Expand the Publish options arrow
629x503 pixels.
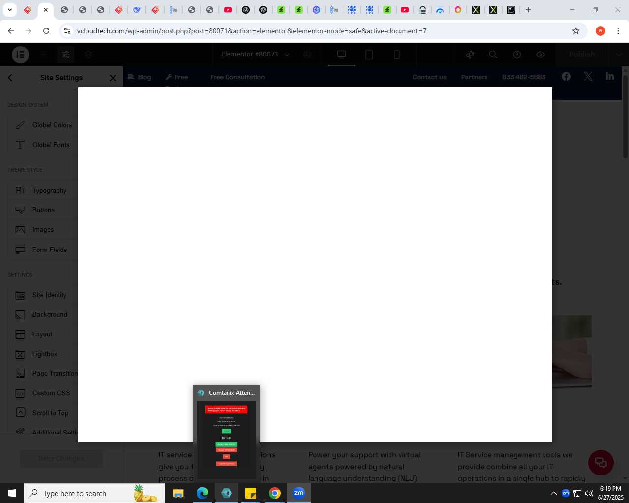(x=619, y=55)
